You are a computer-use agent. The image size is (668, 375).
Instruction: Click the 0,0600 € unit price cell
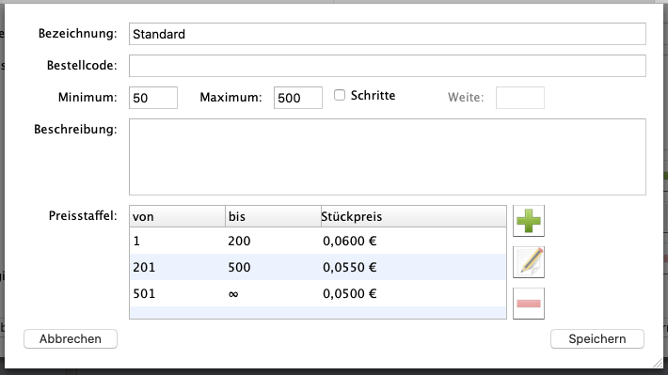(350, 241)
